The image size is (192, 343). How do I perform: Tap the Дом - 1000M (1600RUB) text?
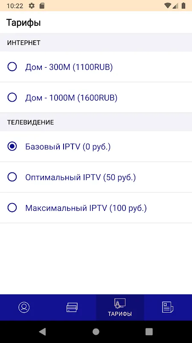pos(71,98)
